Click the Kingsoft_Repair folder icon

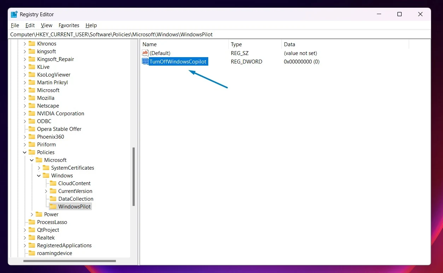tap(32, 59)
